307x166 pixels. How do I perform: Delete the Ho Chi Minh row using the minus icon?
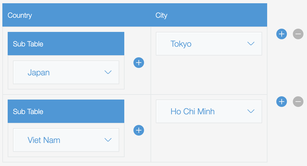pos(298,102)
